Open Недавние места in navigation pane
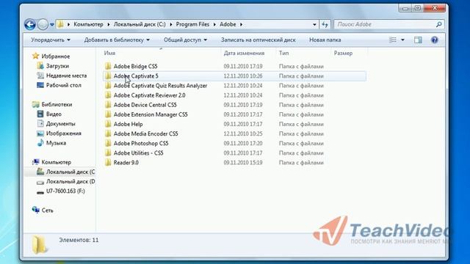Image resolution: width=470 pixels, height=264 pixels. (66, 76)
